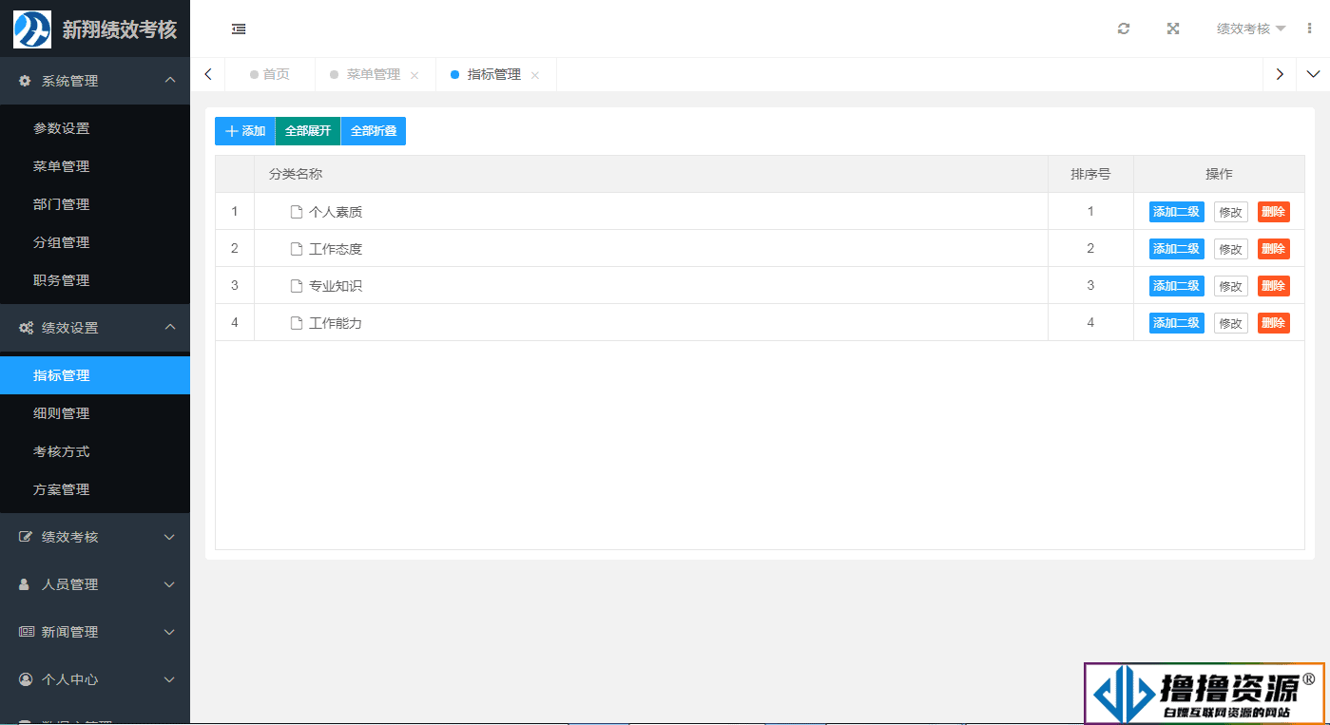Click 删除 for 工作态度
This screenshot has height=725, width=1330.
1274,249
